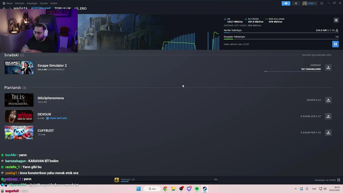Go to MAĞAZA tab
Screen dimensions: 343x193
click(x=21, y=8)
